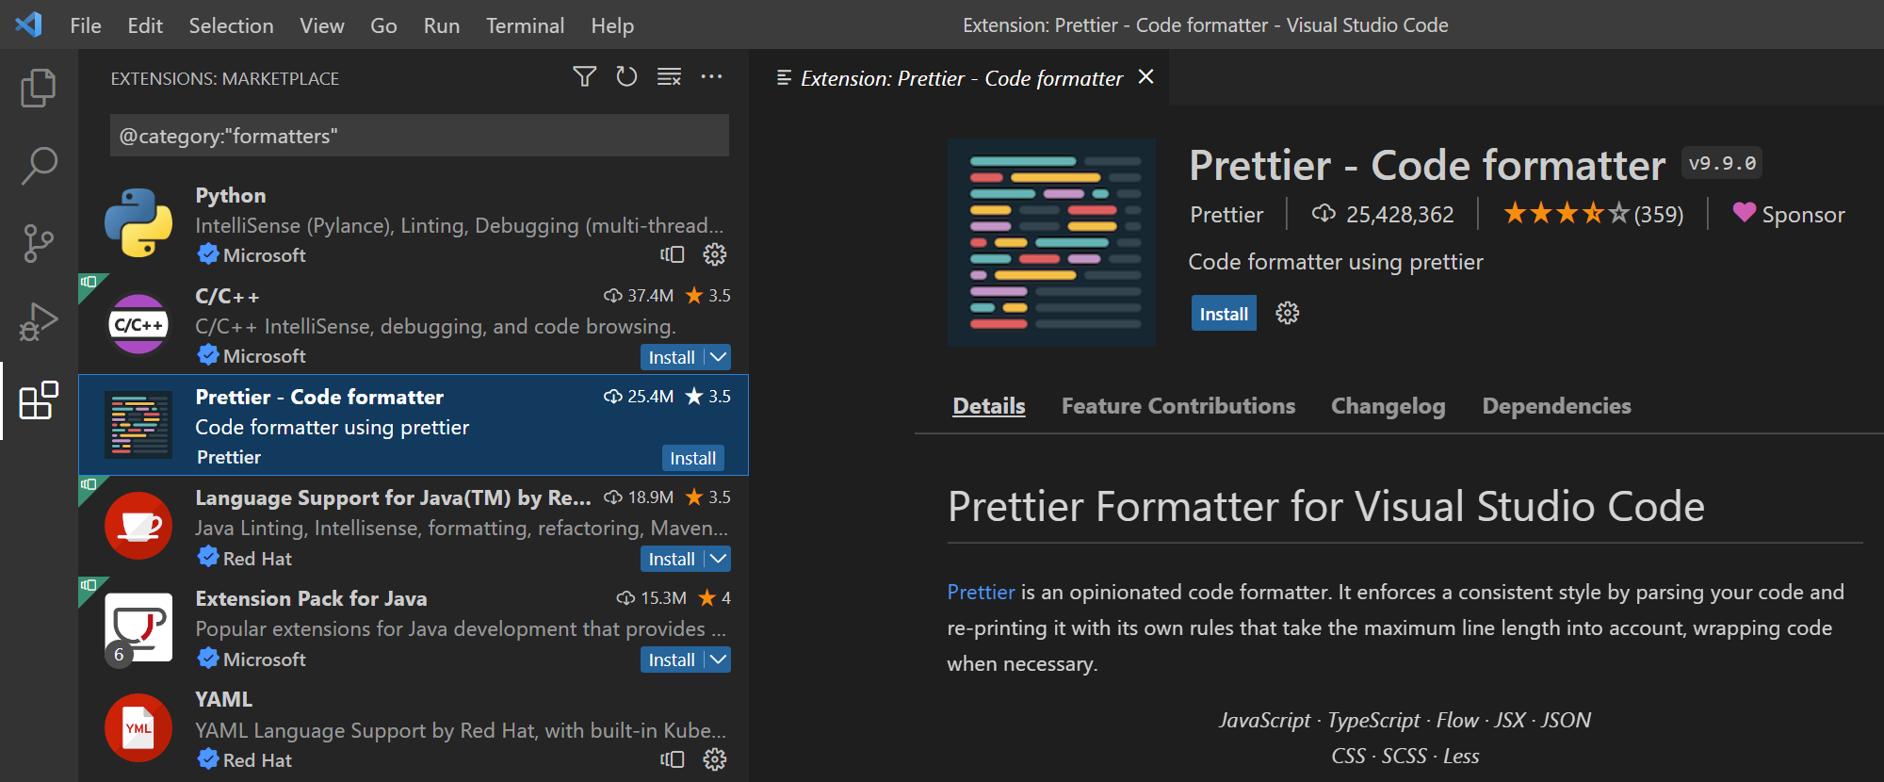1884x782 pixels.
Task: Refresh the extensions list
Action: 626,76
